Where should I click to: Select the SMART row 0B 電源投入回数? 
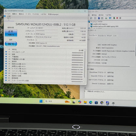[x=44, y=76]
